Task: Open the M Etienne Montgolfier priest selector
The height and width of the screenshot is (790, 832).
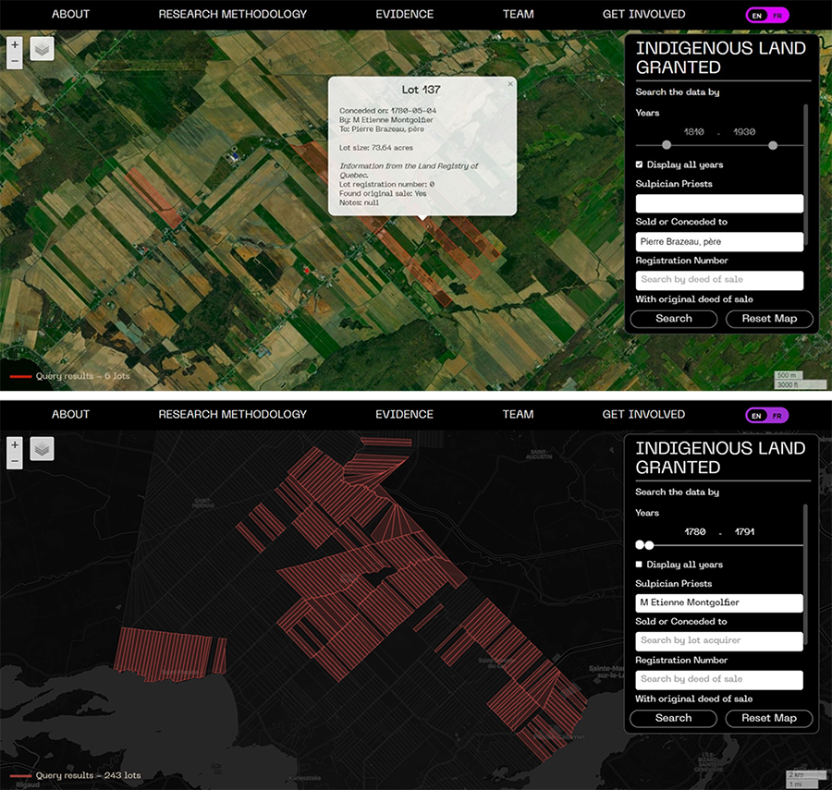Action: click(x=719, y=602)
